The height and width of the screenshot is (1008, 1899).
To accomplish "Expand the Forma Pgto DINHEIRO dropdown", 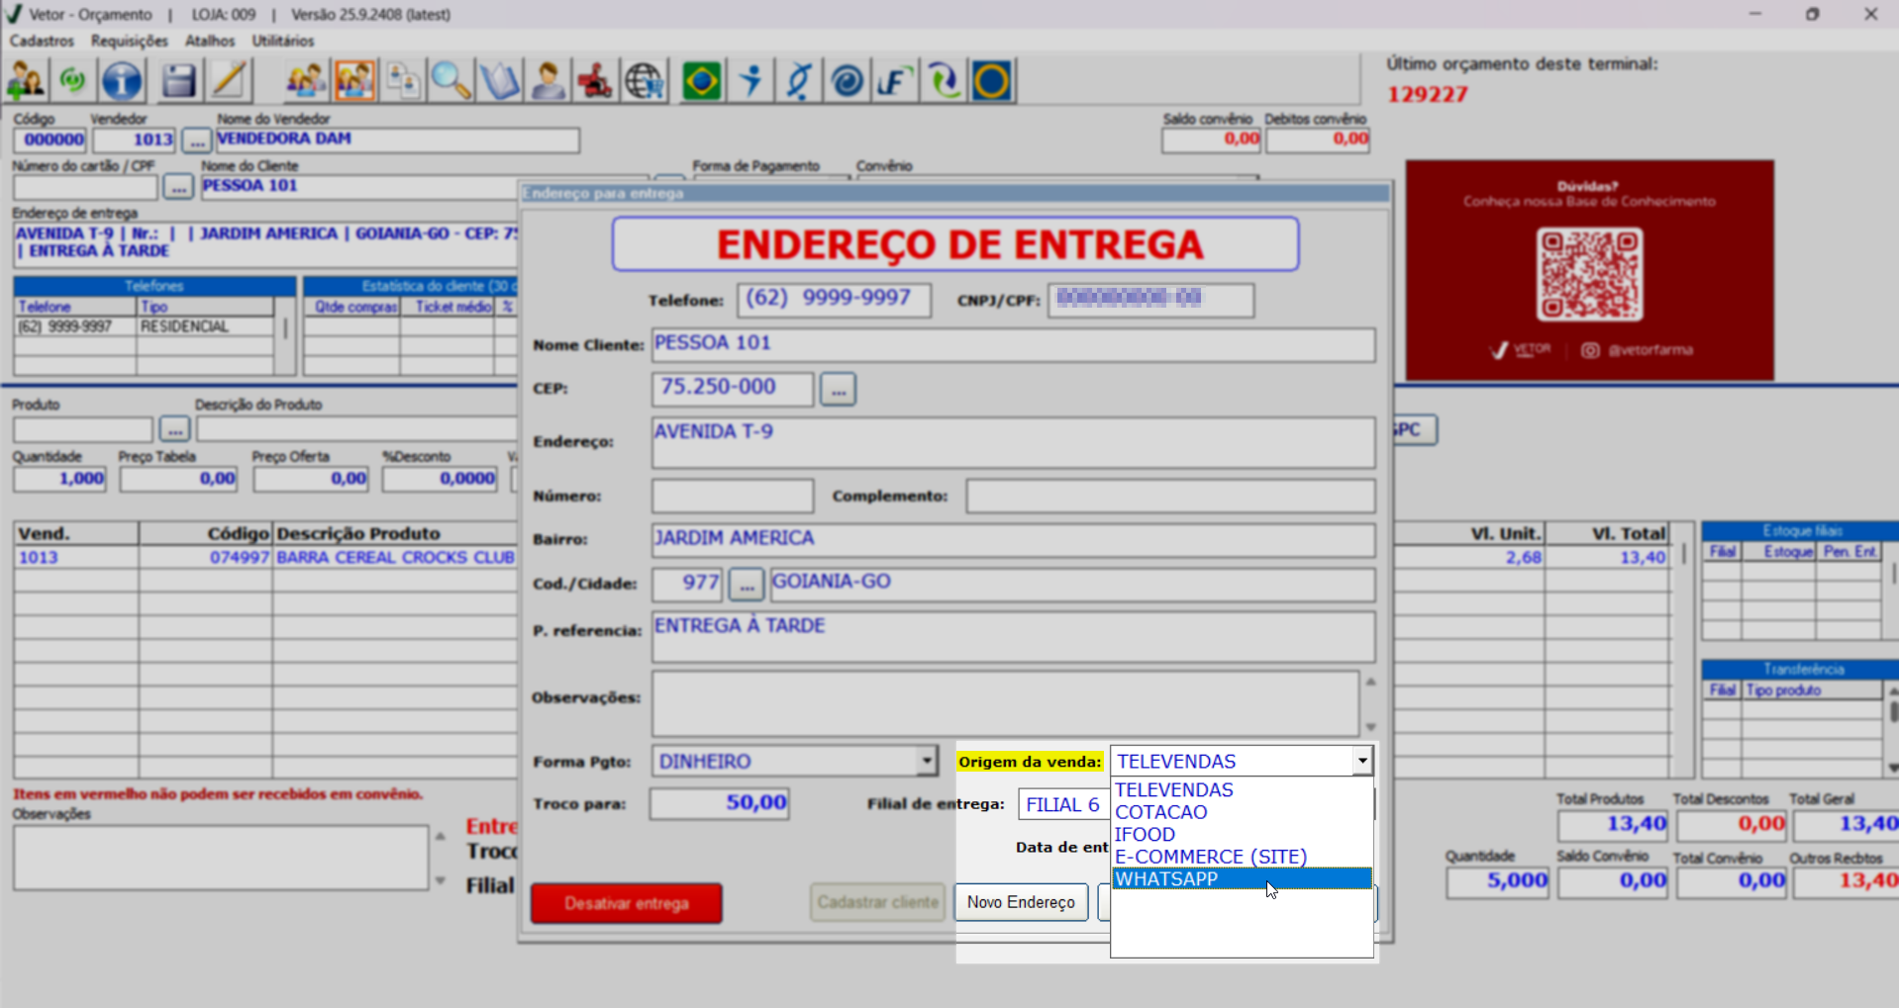I will [x=927, y=762].
